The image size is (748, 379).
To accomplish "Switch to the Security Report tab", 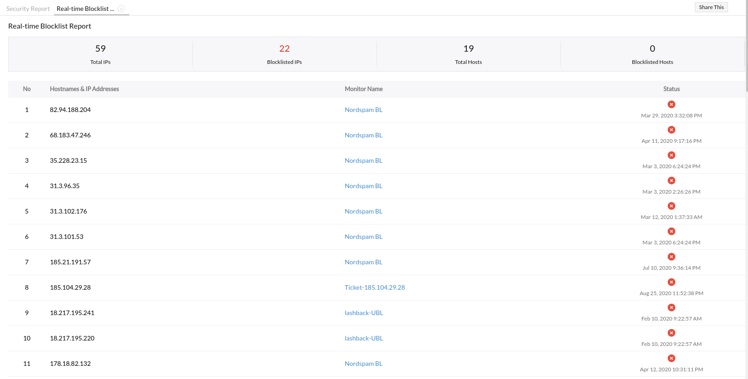I will (28, 9).
